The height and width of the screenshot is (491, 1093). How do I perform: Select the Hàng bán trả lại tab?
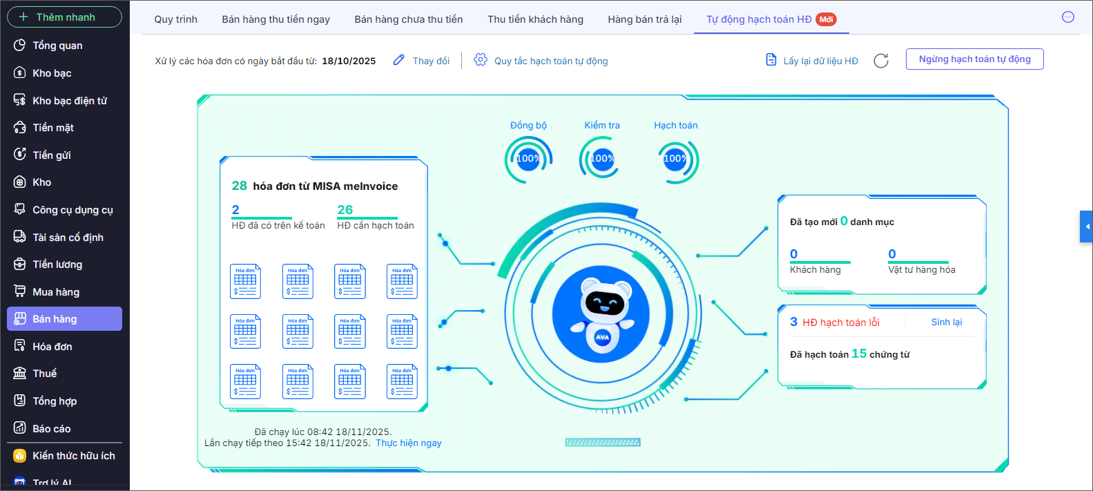(644, 19)
